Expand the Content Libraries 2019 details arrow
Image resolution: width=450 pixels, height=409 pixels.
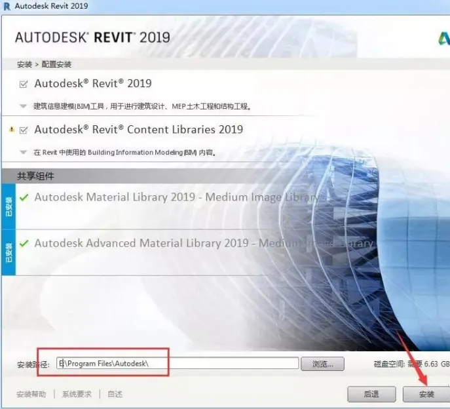23,152
